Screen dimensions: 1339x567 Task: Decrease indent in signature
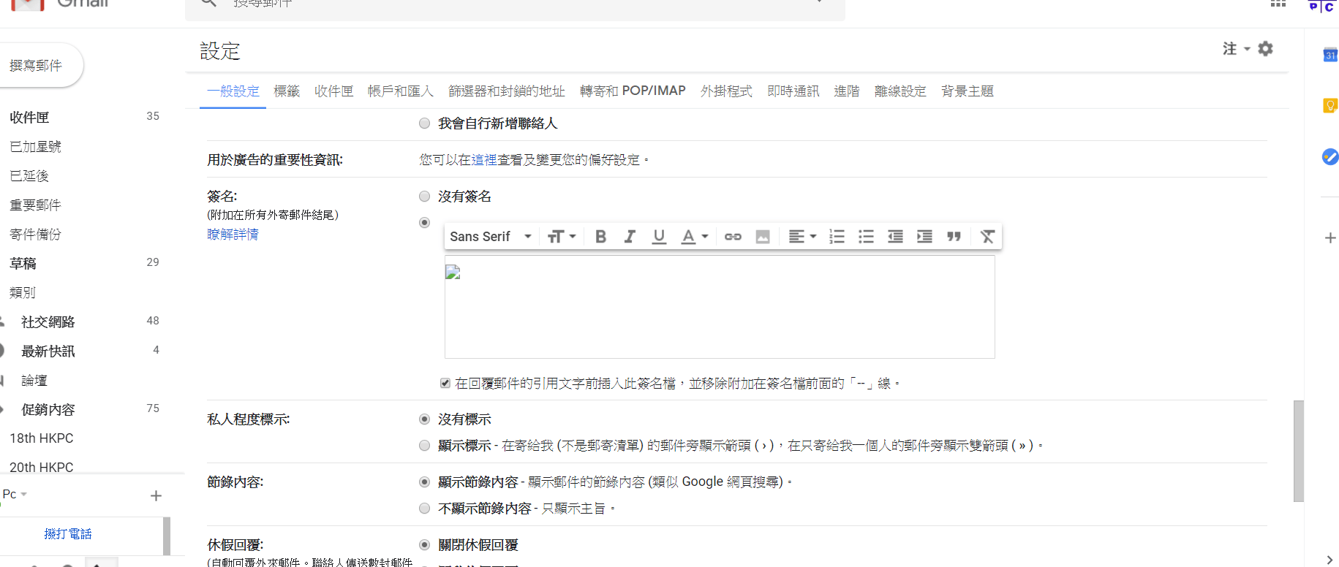(895, 237)
